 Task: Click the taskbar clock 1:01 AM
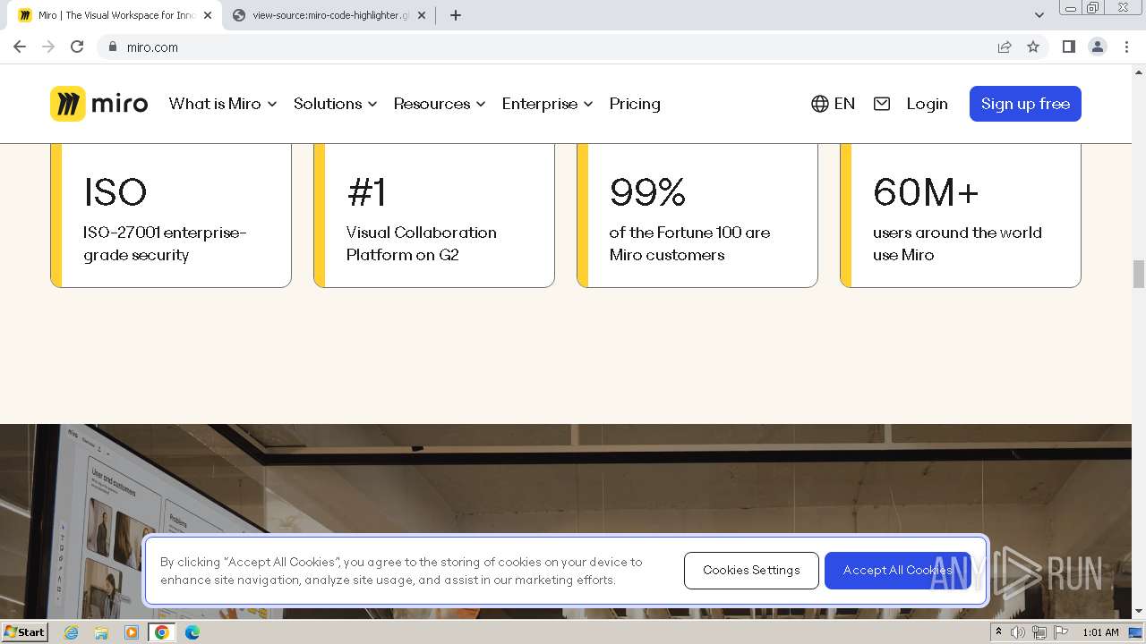[x=1100, y=632]
